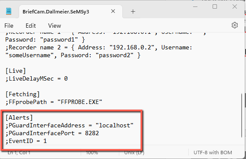The image size is (246, 159).
Task: Click the 100% zoom level indicator
Action: (x=92, y=153)
